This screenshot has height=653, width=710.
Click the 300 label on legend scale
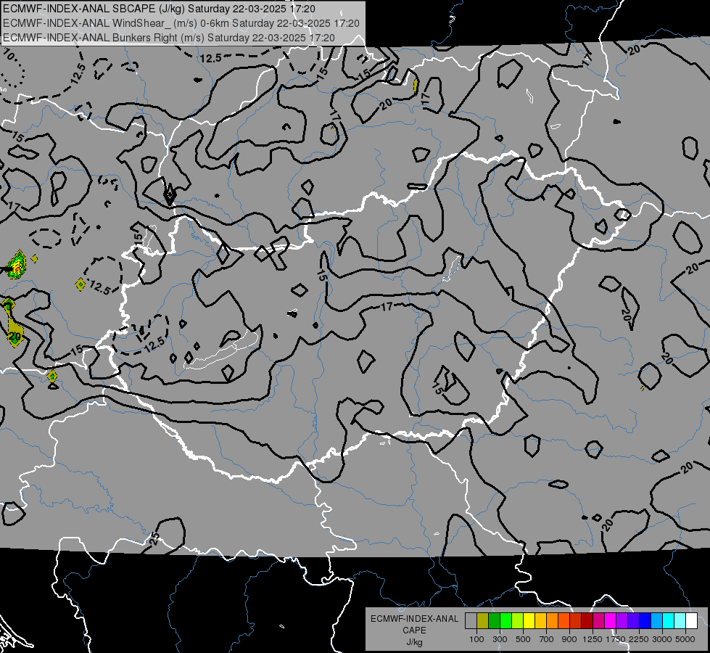[500, 639]
